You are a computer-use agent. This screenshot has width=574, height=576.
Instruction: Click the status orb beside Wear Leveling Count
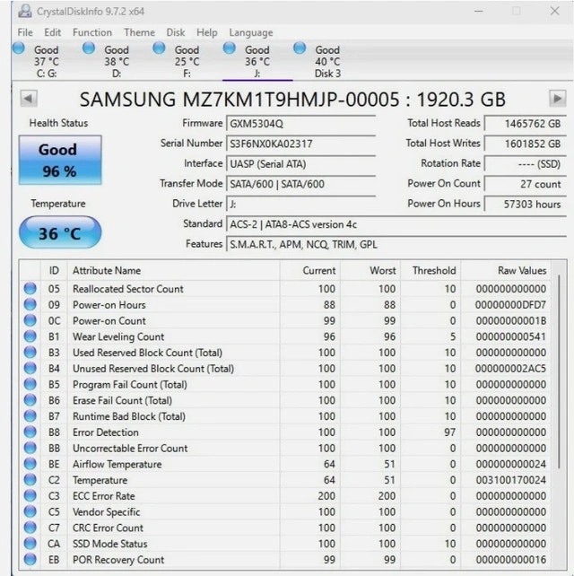pyautogui.click(x=30, y=336)
